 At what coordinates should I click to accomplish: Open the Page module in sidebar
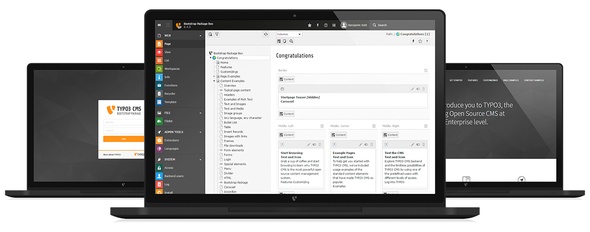coord(167,44)
